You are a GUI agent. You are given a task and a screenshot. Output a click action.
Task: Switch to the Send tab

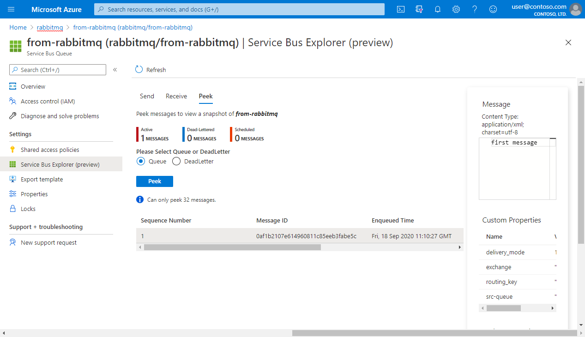pyautogui.click(x=147, y=96)
